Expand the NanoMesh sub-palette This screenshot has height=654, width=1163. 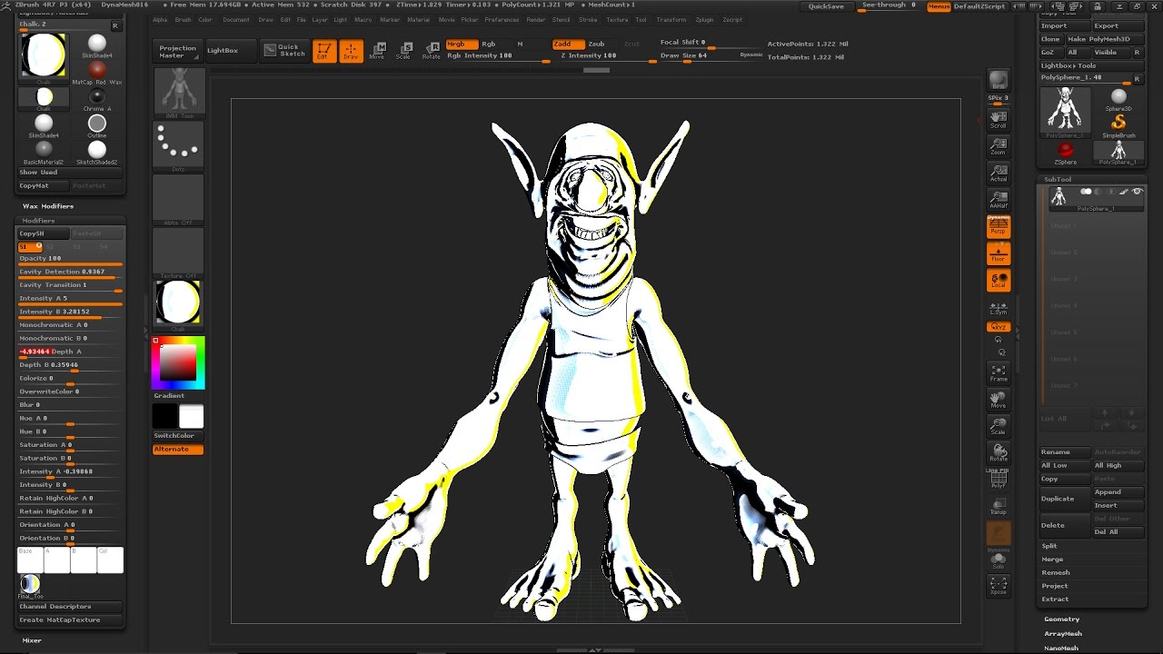(x=1061, y=648)
